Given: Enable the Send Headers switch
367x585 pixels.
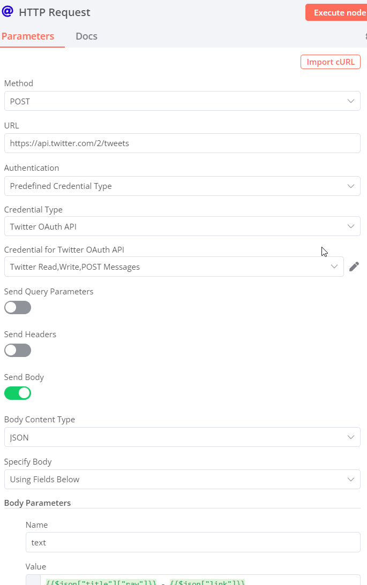Looking at the screenshot, I should 18,351.
